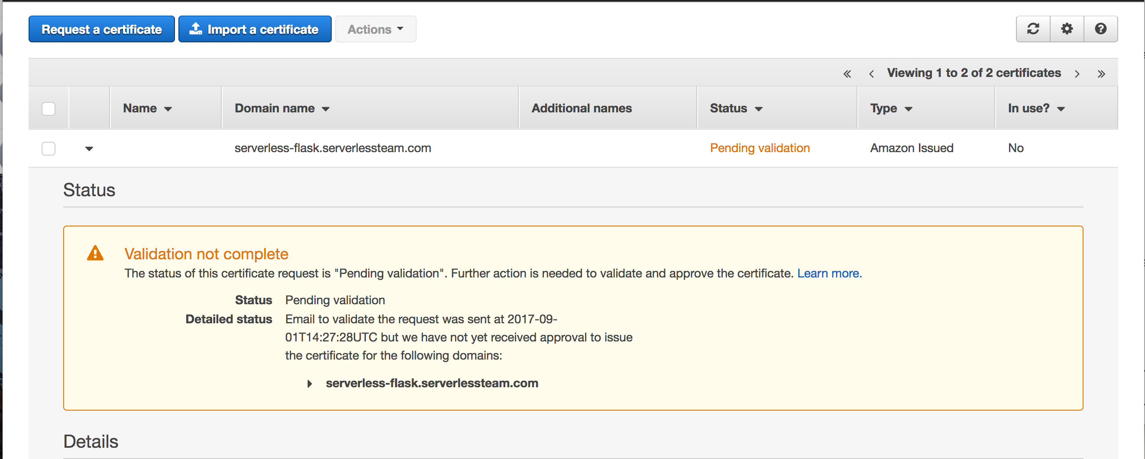Open the ACM settings gear
Screen dimensions: 1145x459
pyautogui.click(x=1067, y=29)
